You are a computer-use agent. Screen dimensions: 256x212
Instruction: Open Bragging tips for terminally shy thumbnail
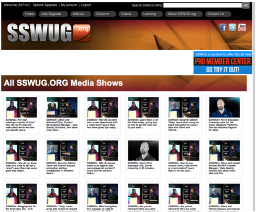21,194
